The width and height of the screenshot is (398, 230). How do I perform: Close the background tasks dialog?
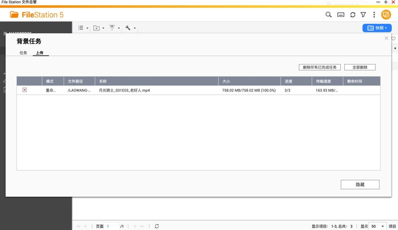pos(387,38)
